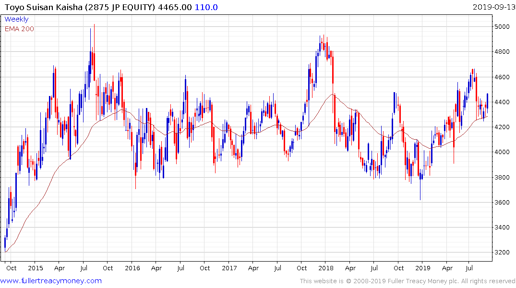Click the 110.0 price change value
516x288 pixels.
coord(206,7)
